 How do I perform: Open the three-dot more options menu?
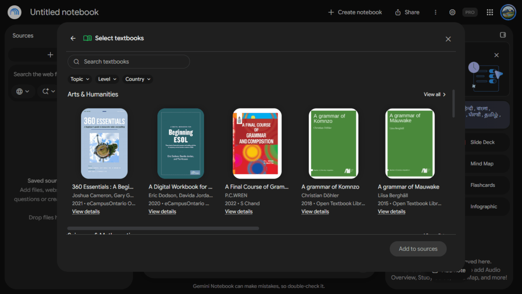pos(435,12)
